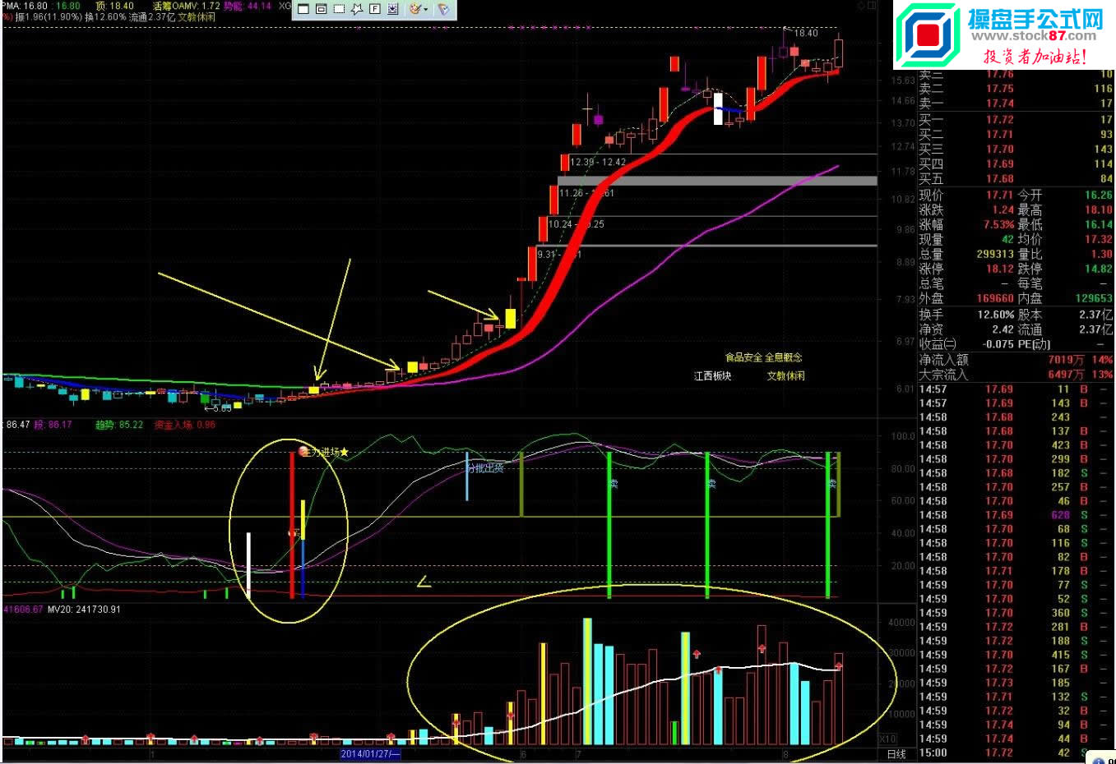Select the 14:59 17.73 185 tick row

tap(1016, 683)
